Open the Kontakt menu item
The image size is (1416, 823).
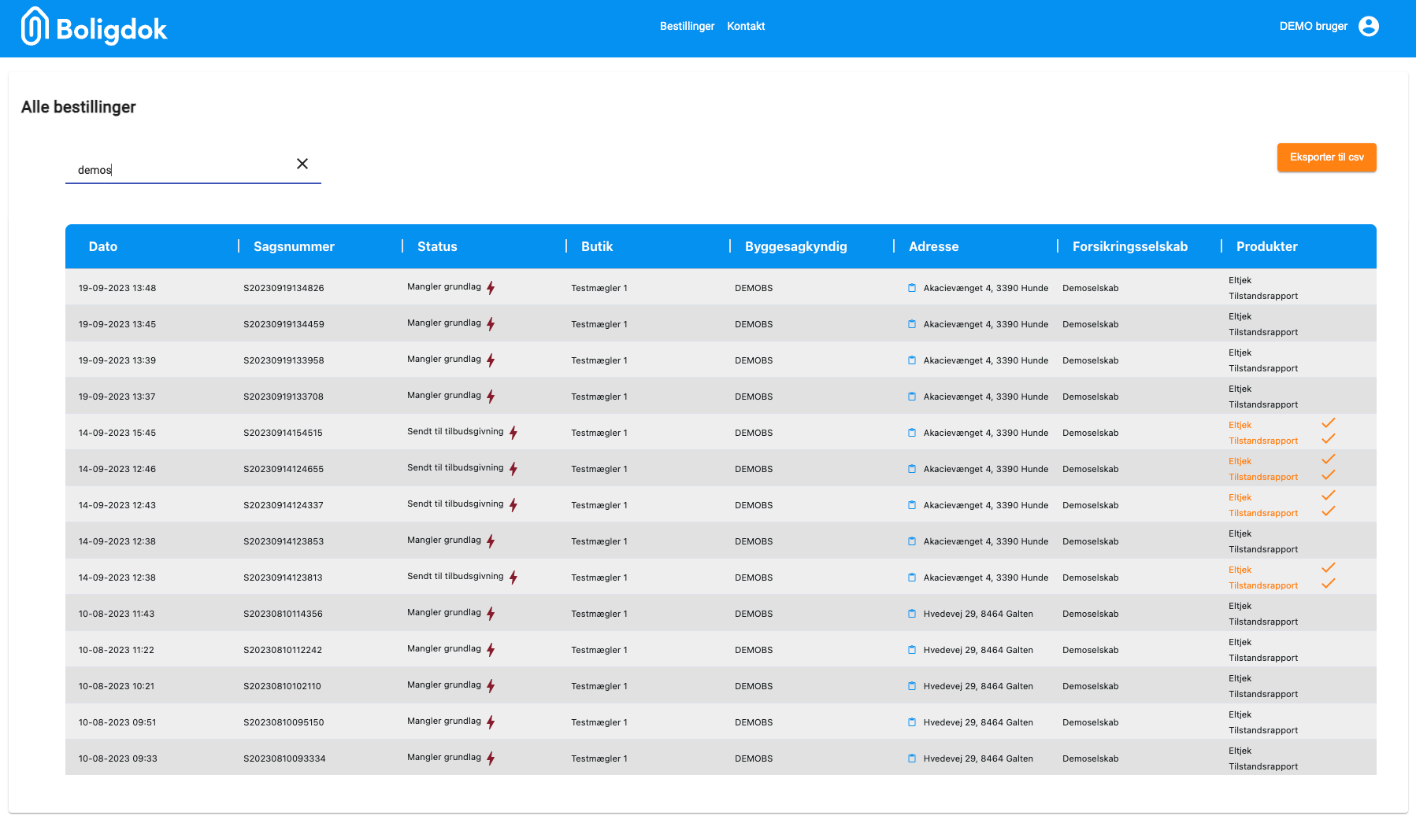tap(746, 26)
